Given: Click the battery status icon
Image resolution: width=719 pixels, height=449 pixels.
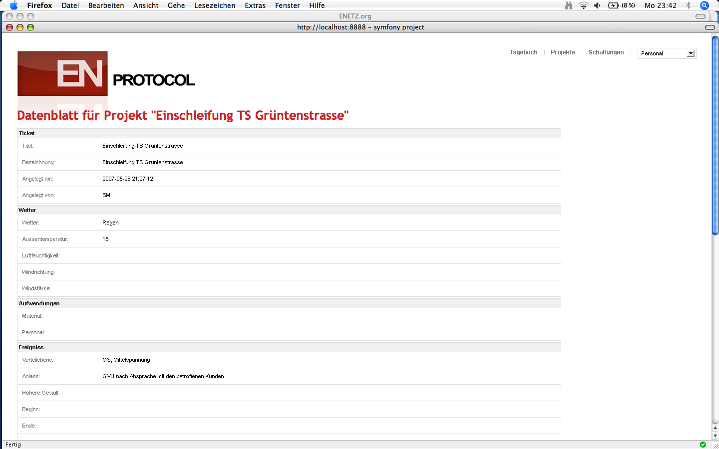Looking at the screenshot, I should [614, 5].
